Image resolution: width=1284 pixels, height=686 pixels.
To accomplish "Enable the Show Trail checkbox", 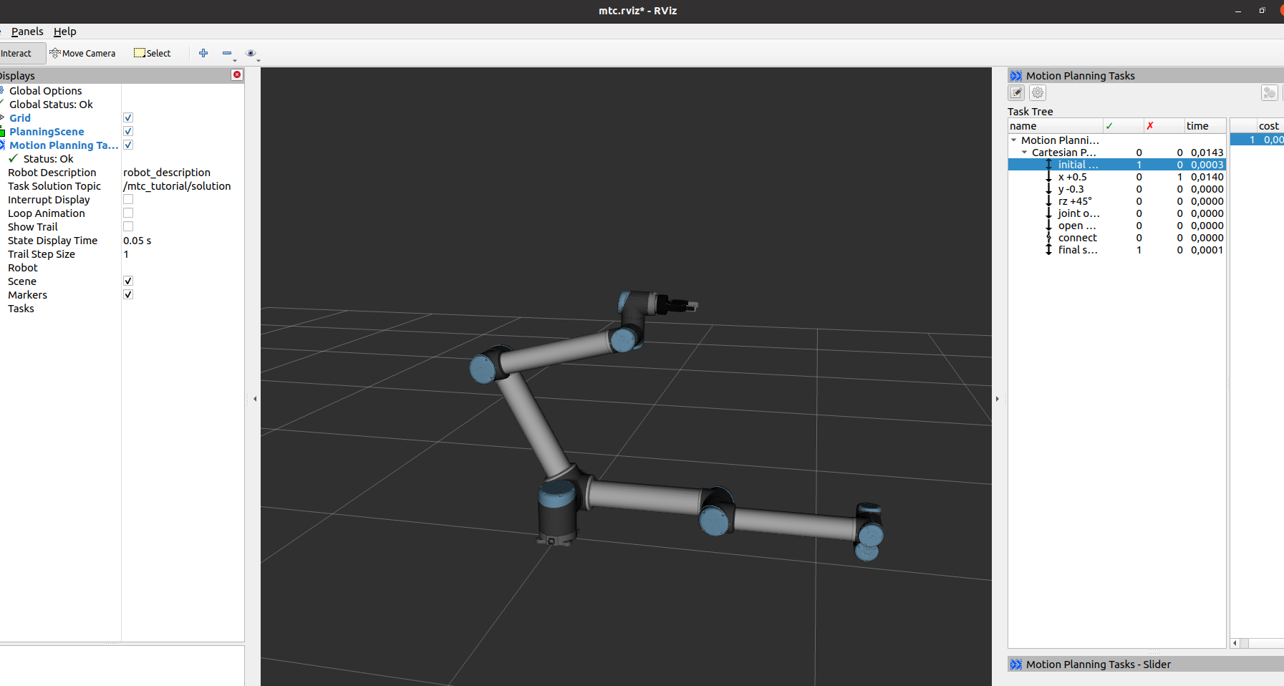I will pos(128,226).
